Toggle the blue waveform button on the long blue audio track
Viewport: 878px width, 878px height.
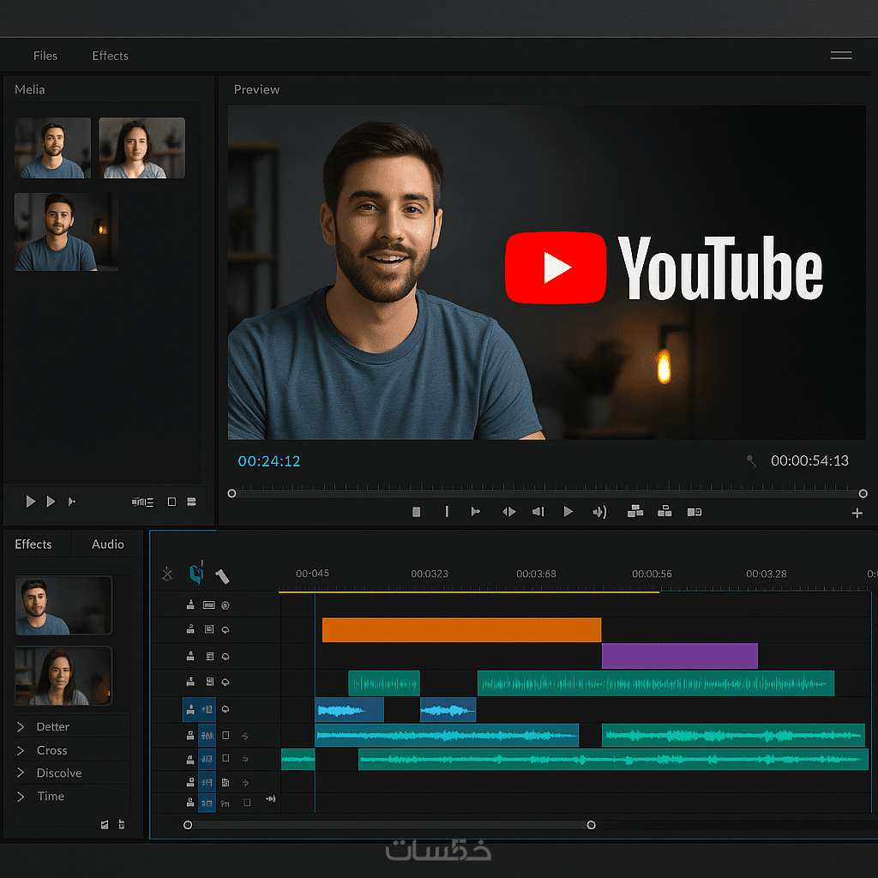tap(207, 735)
